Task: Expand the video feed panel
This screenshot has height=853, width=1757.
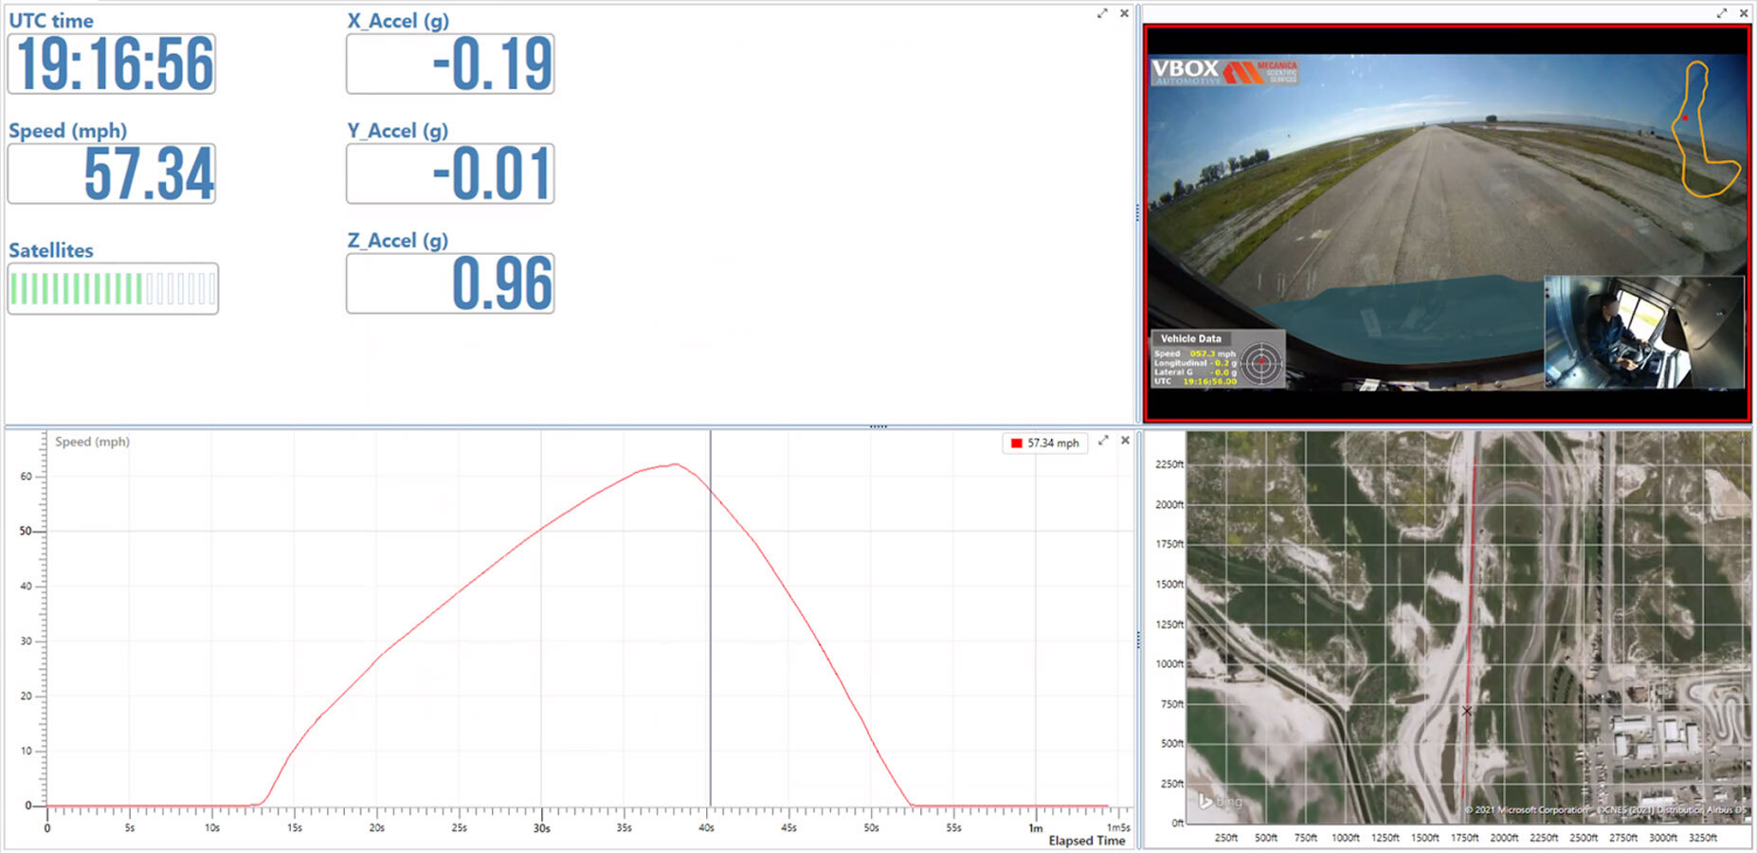Action: [x=1722, y=13]
